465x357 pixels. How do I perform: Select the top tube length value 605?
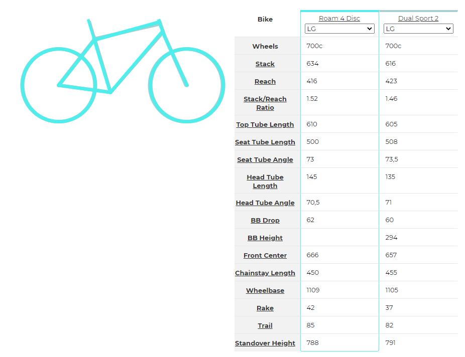pyautogui.click(x=392, y=124)
